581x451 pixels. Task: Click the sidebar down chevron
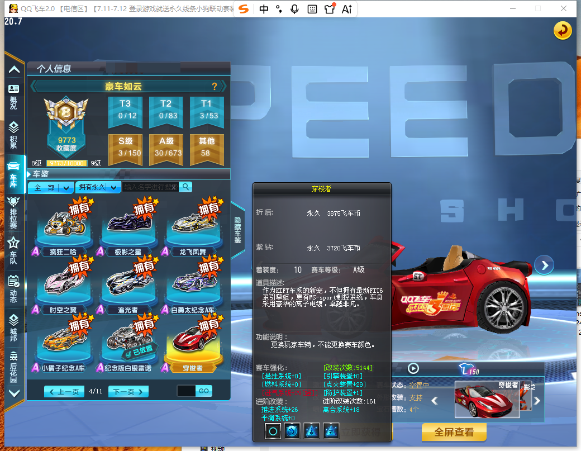click(x=14, y=393)
